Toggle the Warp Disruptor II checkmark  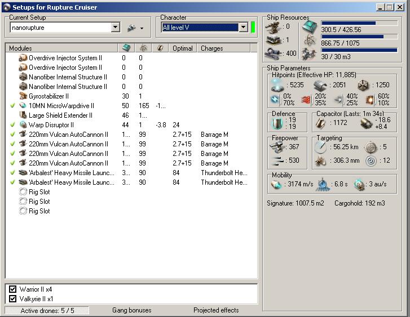(x=12, y=125)
